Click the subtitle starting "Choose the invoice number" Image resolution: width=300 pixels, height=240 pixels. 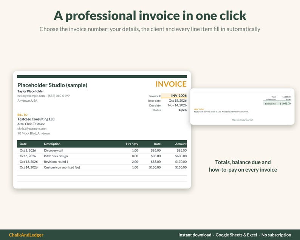click(x=150, y=29)
